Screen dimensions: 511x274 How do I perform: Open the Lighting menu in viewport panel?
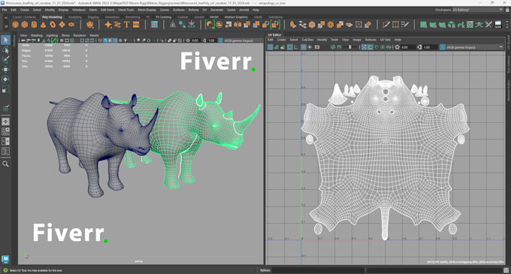[52, 35]
